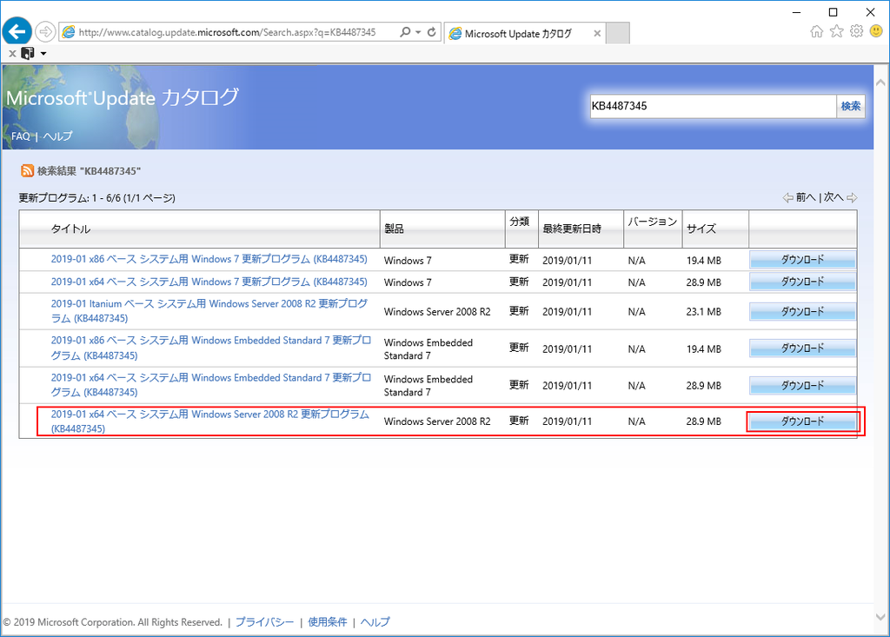Screen dimensions: 890x637
Task: Click the browser Forward arrow button
Action: coord(45,32)
